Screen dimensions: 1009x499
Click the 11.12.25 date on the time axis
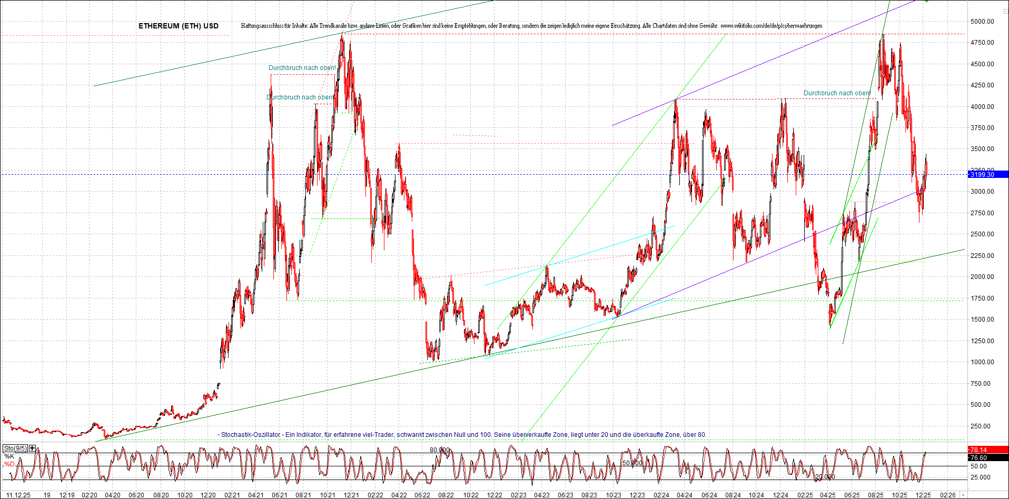pos(18,495)
